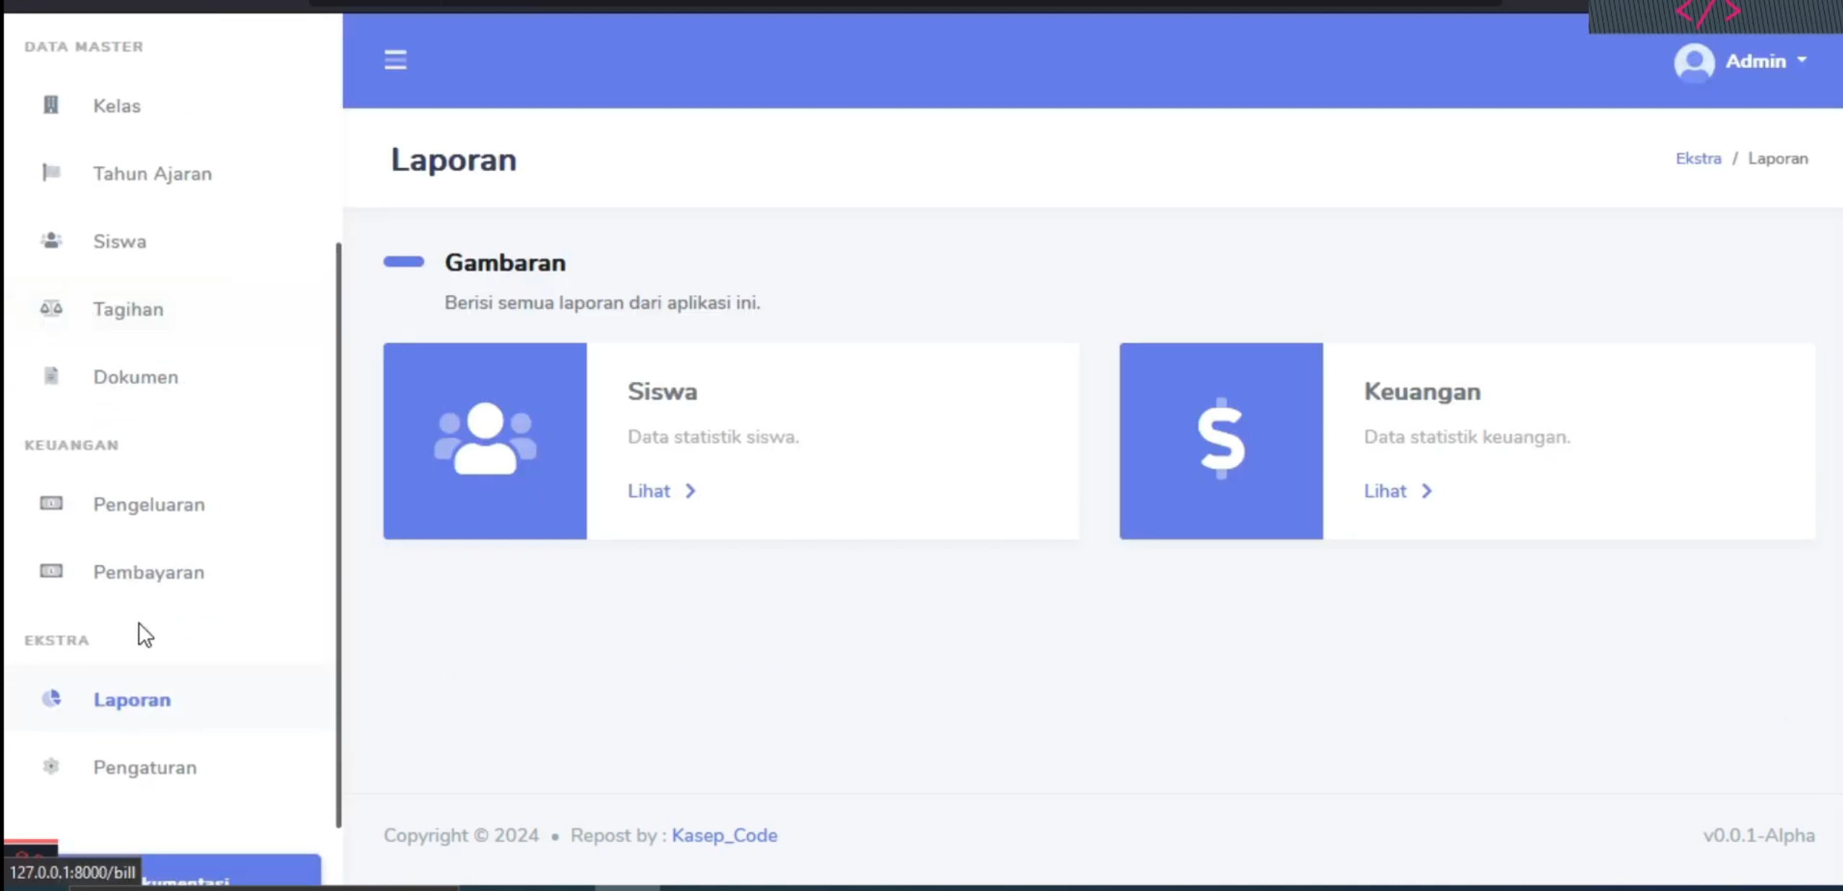Click the Siswa users icon in sidebar

tap(51, 240)
